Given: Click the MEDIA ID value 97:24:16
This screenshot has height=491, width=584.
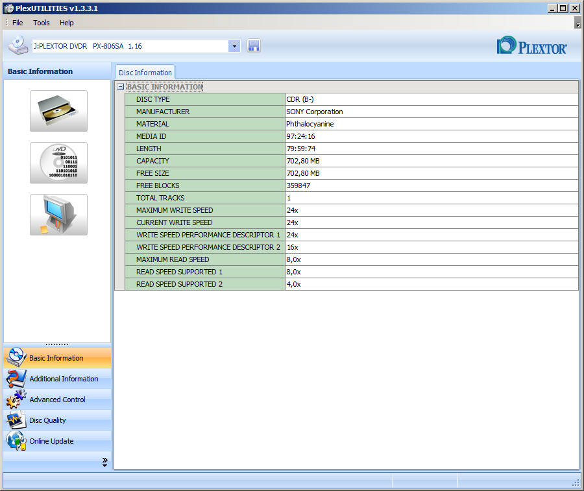Looking at the screenshot, I should (x=432, y=136).
